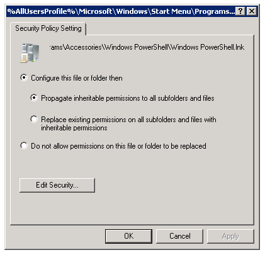Click the 'Replace existing permissions on all subfolders' text
Screen dimensions: 265x255
coord(128,120)
